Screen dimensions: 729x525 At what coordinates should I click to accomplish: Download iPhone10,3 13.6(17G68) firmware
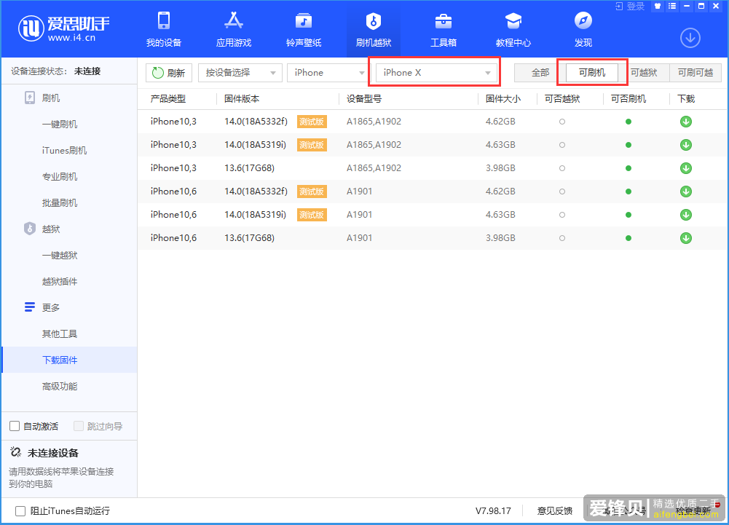click(686, 168)
